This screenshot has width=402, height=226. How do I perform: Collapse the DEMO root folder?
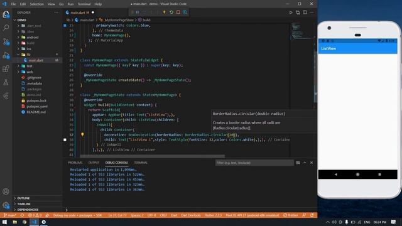coord(15,20)
